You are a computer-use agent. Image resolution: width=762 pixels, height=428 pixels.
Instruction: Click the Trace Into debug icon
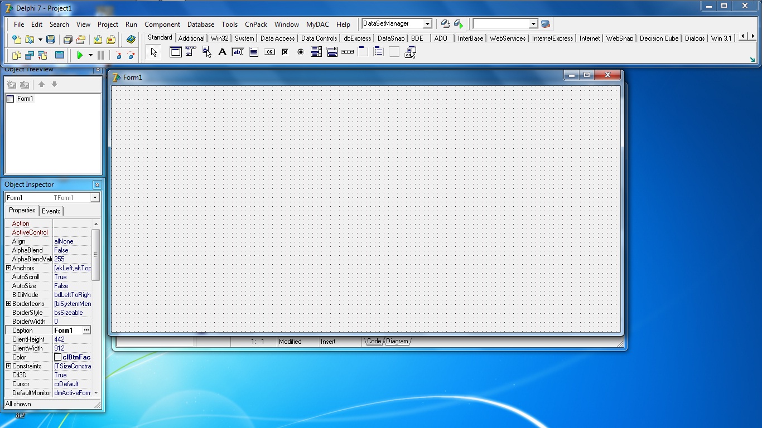click(118, 55)
